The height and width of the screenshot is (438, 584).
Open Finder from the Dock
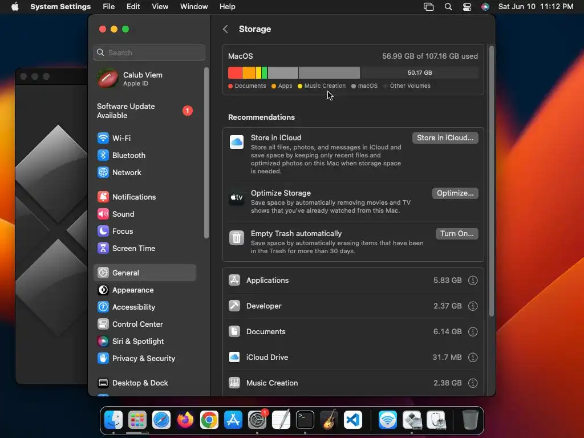(x=113, y=420)
